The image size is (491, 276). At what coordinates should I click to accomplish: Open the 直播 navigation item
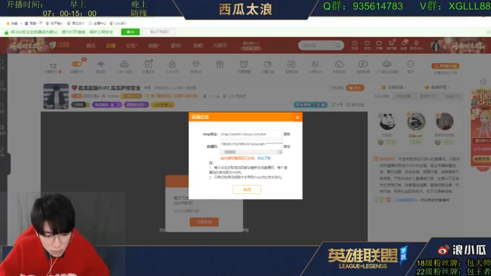coord(110,45)
